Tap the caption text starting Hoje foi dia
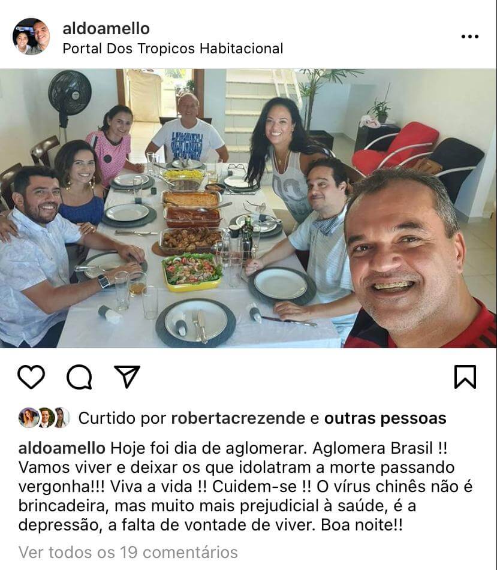Viewport: 497px width, 570px height. coord(245,487)
